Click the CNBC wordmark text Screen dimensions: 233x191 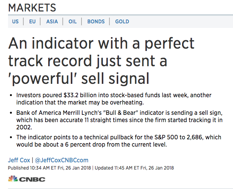(x=32, y=180)
